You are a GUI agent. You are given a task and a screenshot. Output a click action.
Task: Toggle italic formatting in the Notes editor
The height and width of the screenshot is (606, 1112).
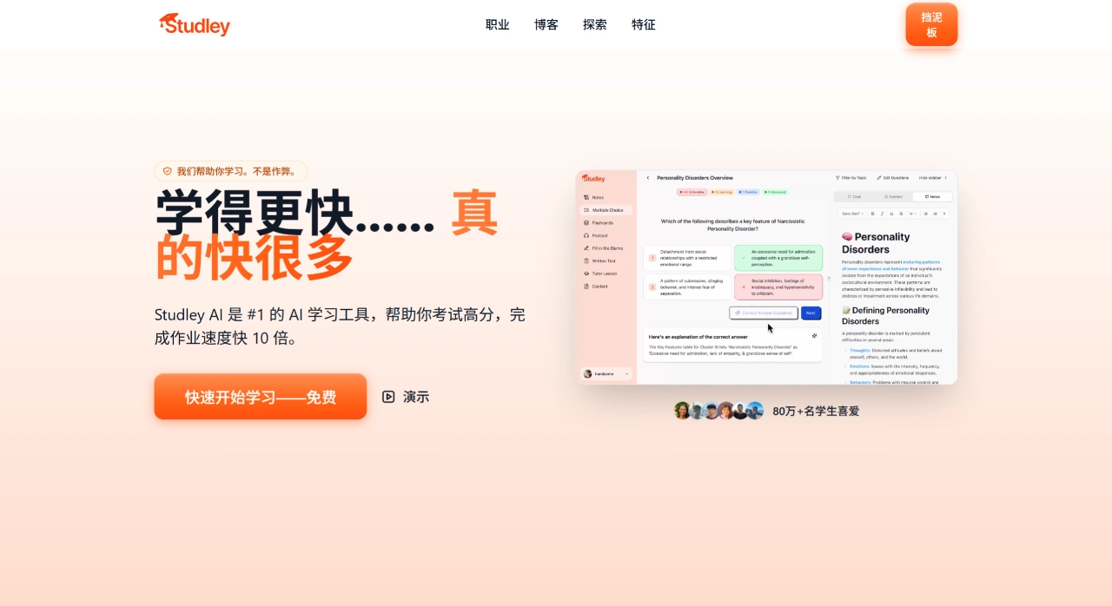click(x=882, y=214)
